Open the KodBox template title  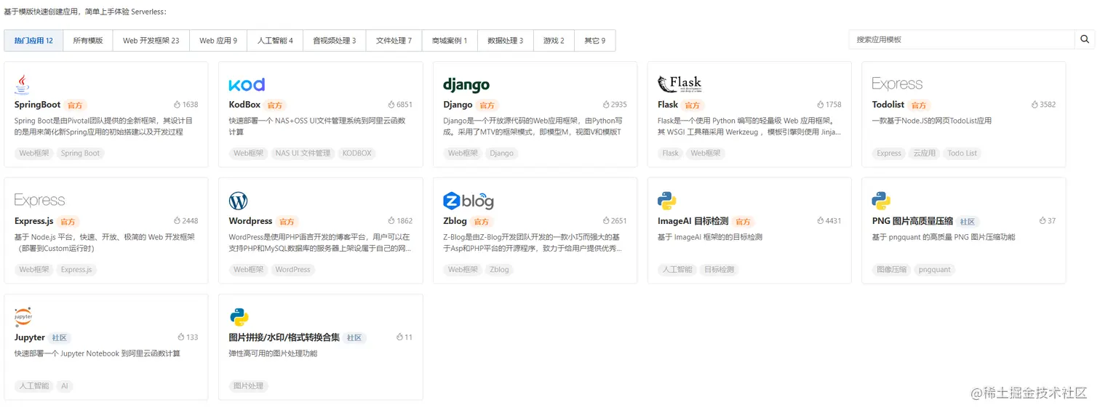point(244,105)
